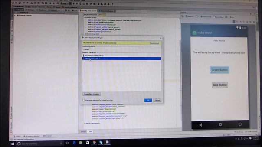The width and height of the screenshot is (262, 147).
Task: Click the Find magnifier toolbar icon
Action: (43, 3)
